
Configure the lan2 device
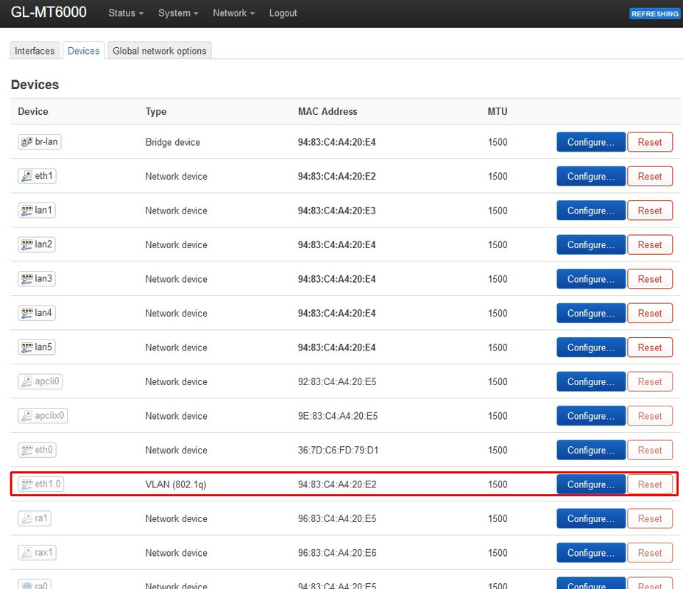point(591,245)
